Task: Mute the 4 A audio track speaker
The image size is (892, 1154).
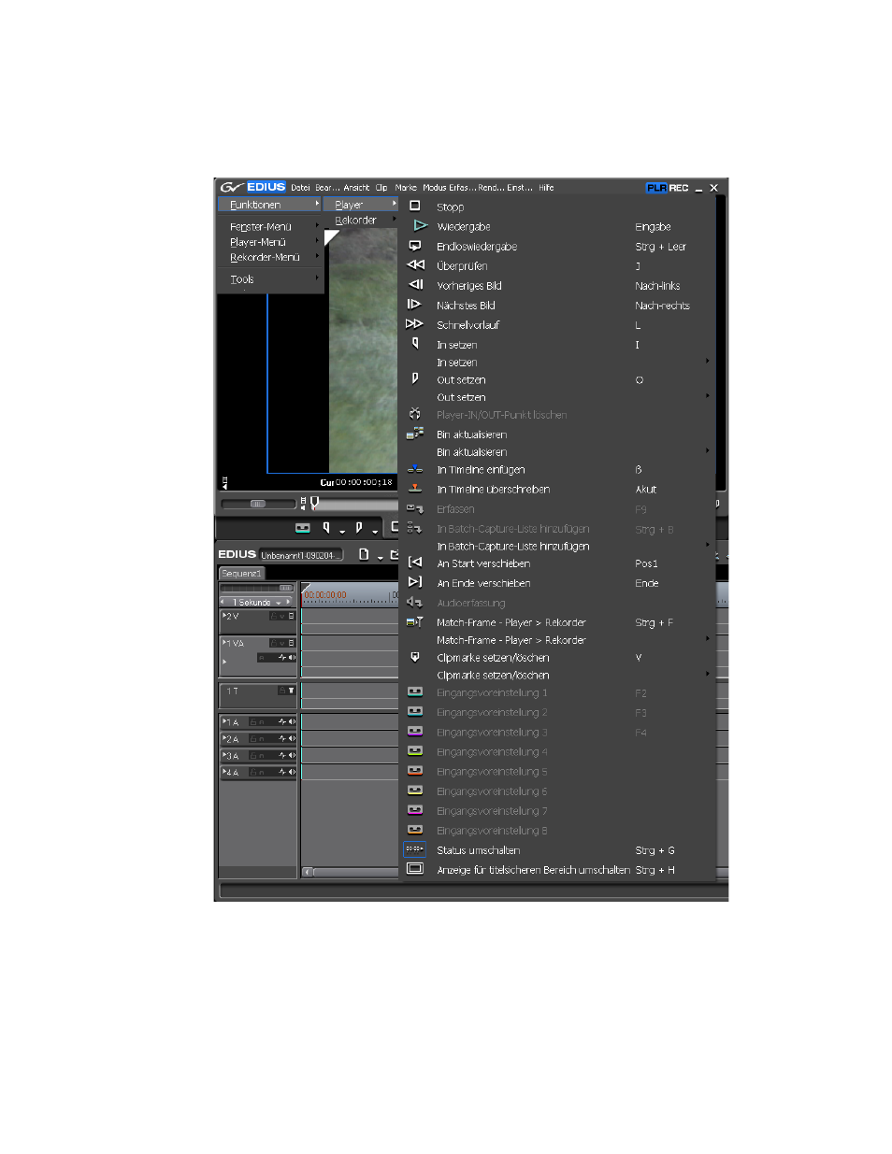Action: [292, 772]
